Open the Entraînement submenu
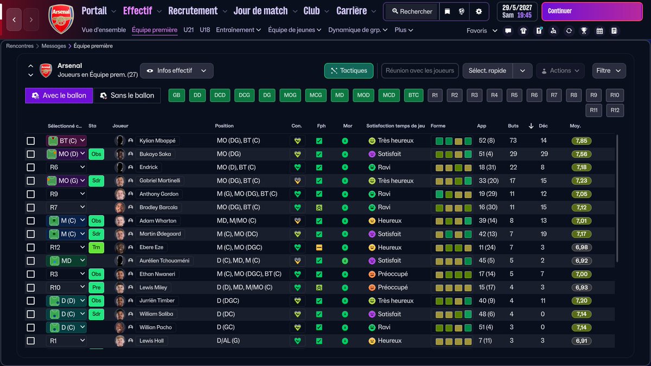Screen dimensions: 651x366 coord(239,30)
